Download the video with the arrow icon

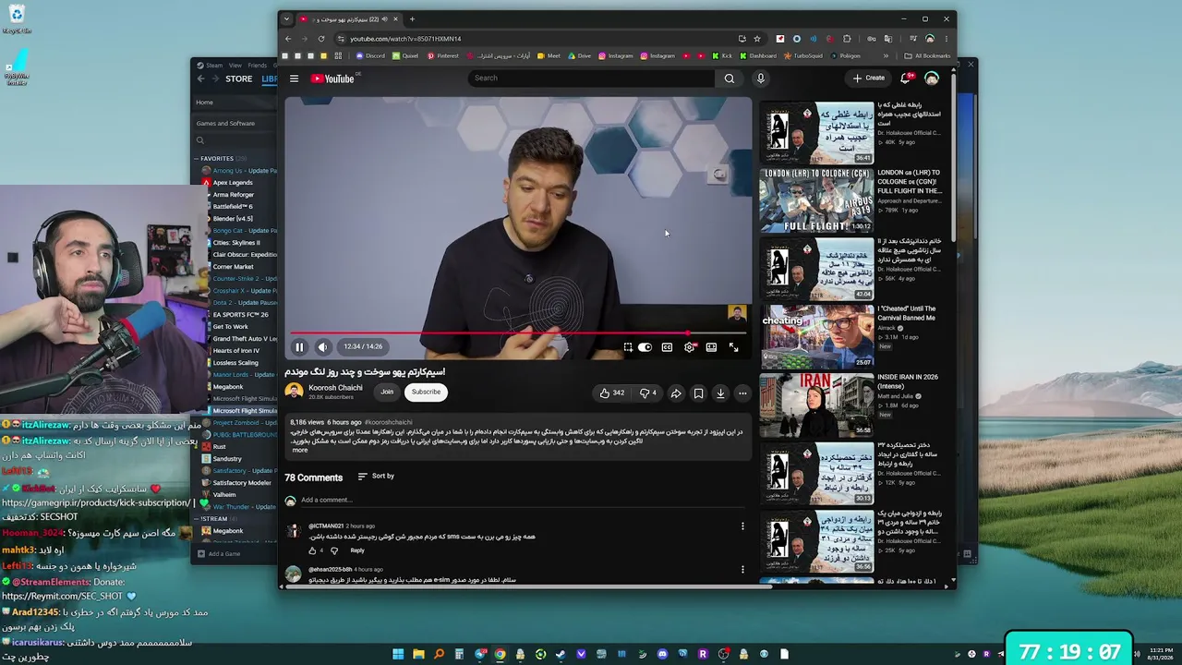pyautogui.click(x=720, y=393)
